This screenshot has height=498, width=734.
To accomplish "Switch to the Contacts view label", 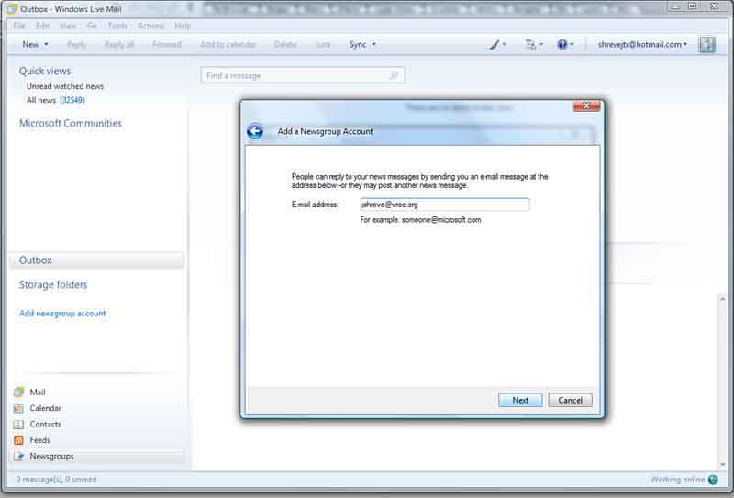I will click(x=45, y=424).
